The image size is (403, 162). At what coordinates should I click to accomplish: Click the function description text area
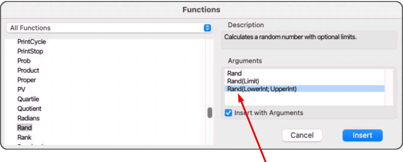click(x=309, y=40)
